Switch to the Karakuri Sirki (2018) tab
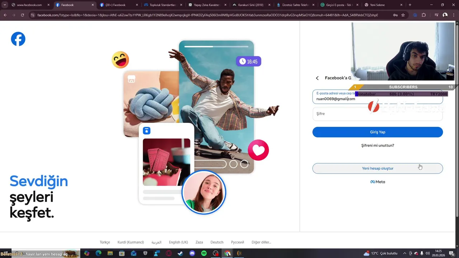The width and height of the screenshot is (459, 258). click(251, 5)
